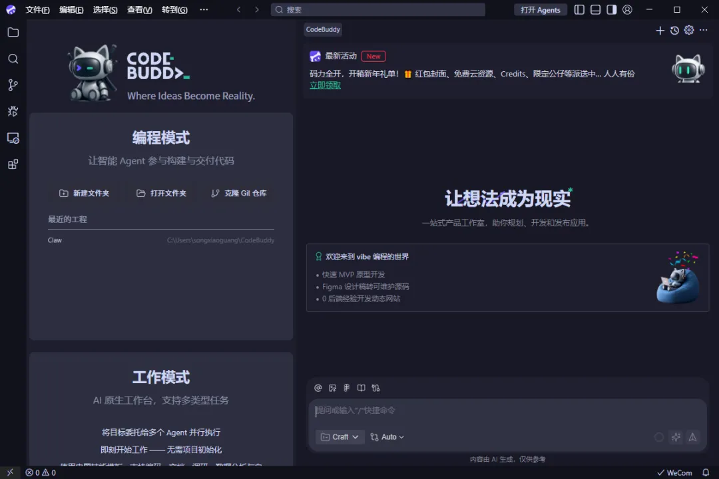Open the Auto model dropdown
The image size is (719, 479).
[x=387, y=437]
